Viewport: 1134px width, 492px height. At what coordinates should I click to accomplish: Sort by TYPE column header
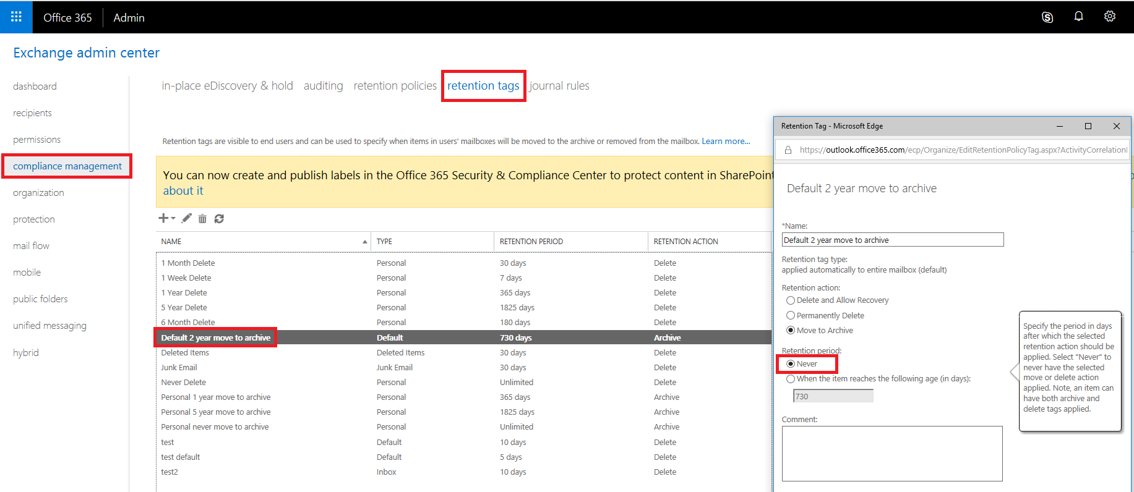tap(432, 242)
